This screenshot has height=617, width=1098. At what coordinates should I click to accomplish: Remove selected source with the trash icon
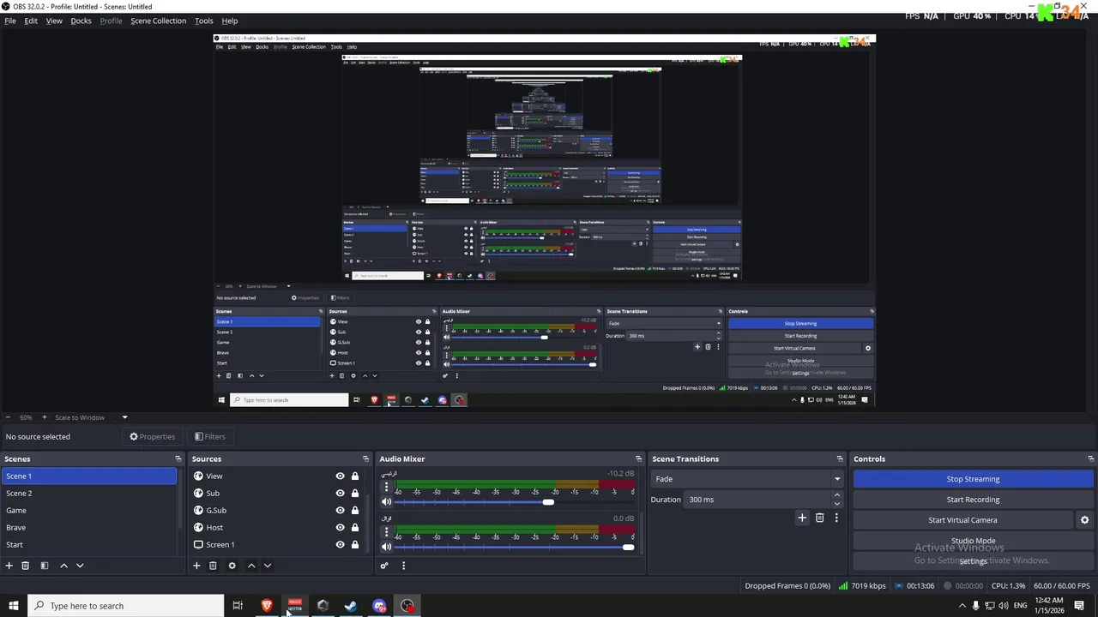[213, 566]
